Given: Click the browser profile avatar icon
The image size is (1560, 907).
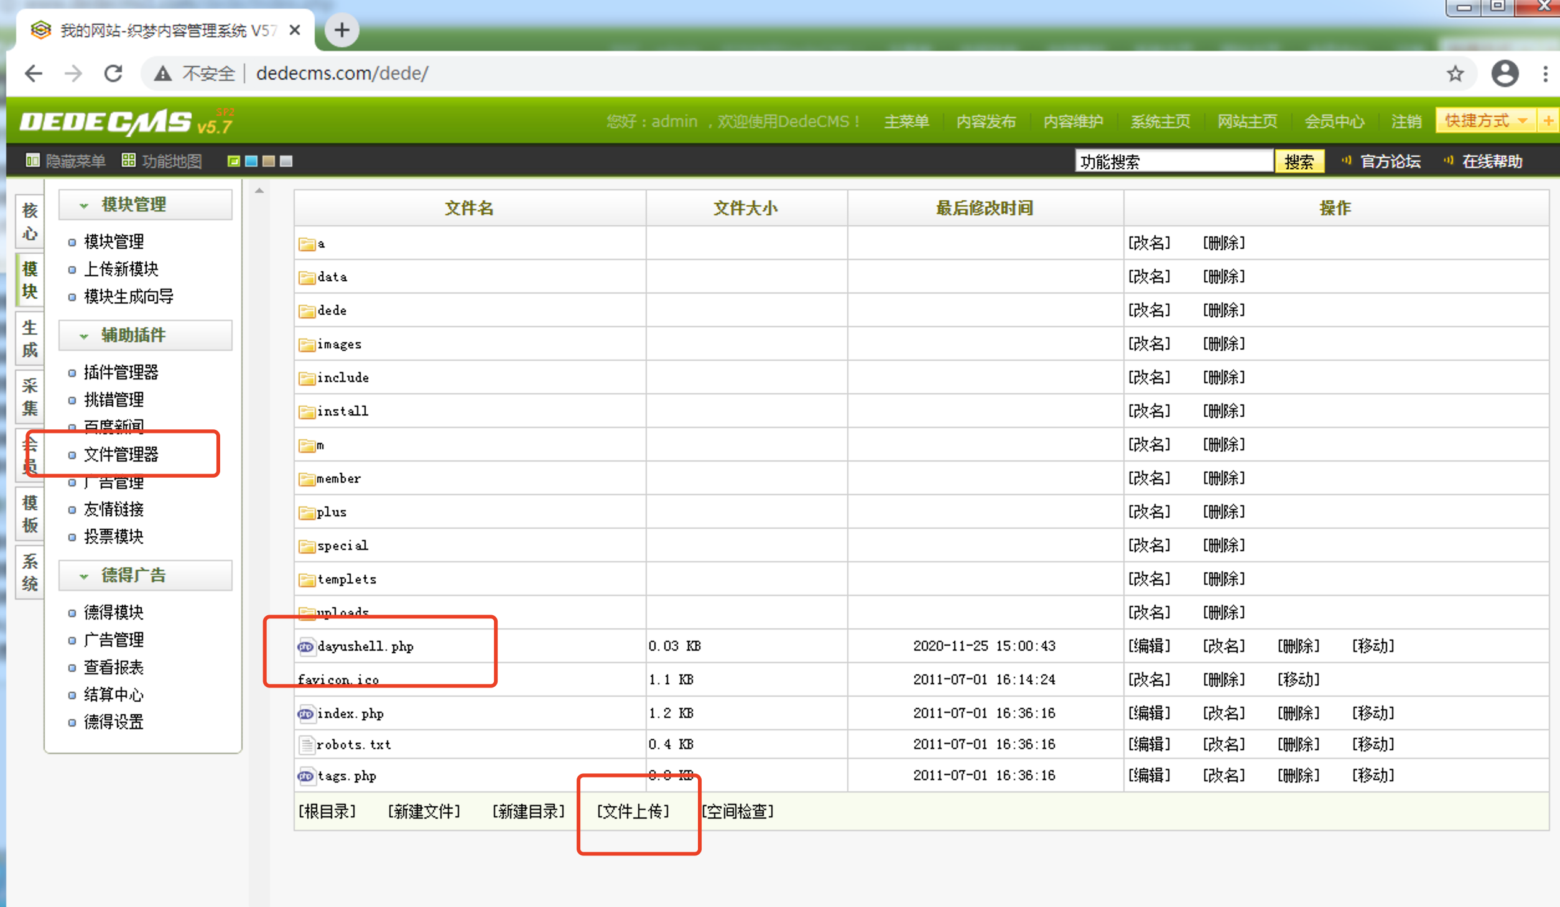Looking at the screenshot, I should coord(1505,73).
